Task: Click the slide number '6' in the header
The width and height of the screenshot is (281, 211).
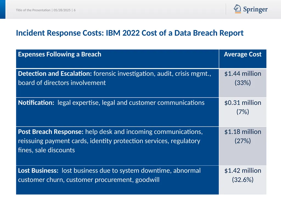Action: click(75, 10)
